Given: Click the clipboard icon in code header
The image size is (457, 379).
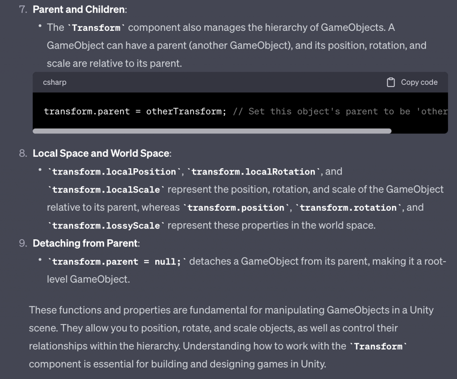Looking at the screenshot, I should pyautogui.click(x=391, y=82).
